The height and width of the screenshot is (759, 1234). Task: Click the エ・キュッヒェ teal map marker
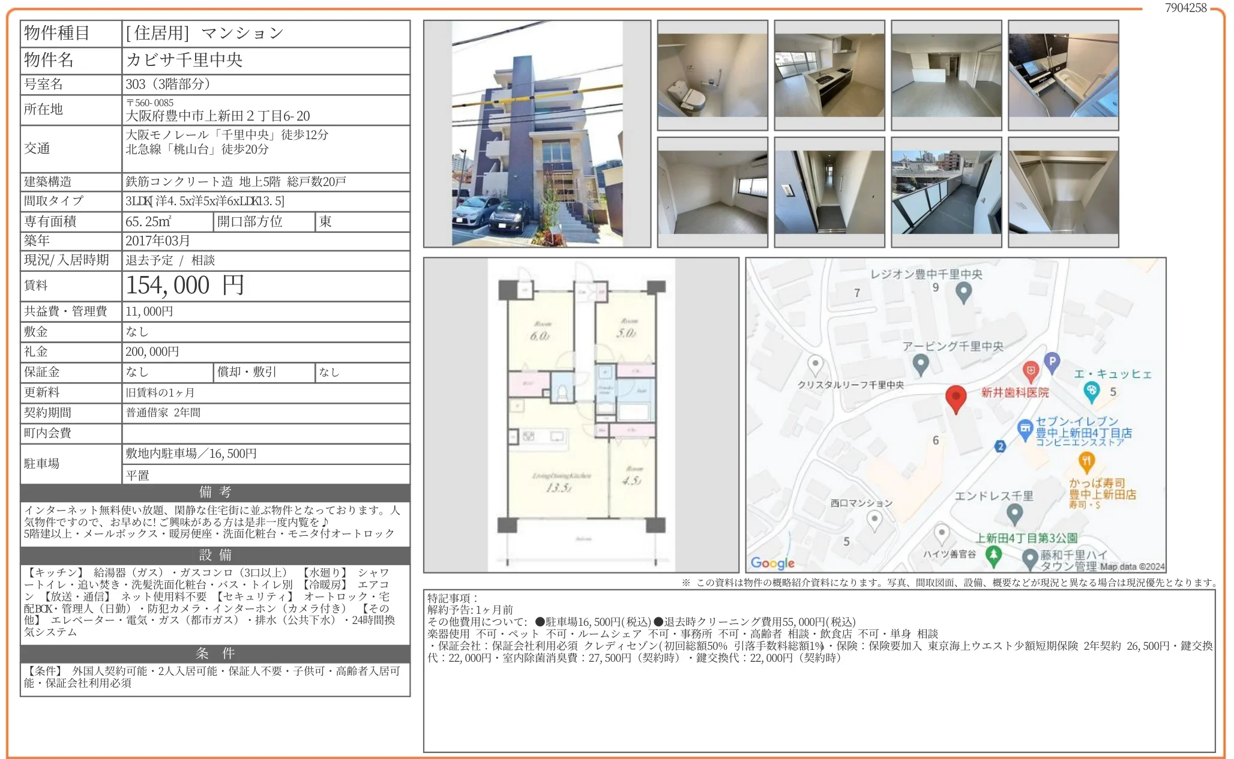1092,391
